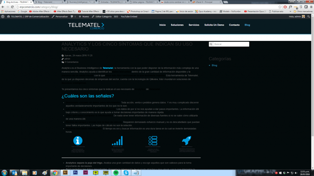Go to Inicio in site navigation
The width and height of the screenshot is (314, 176).
pyautogui.click(x=162, y=25)
